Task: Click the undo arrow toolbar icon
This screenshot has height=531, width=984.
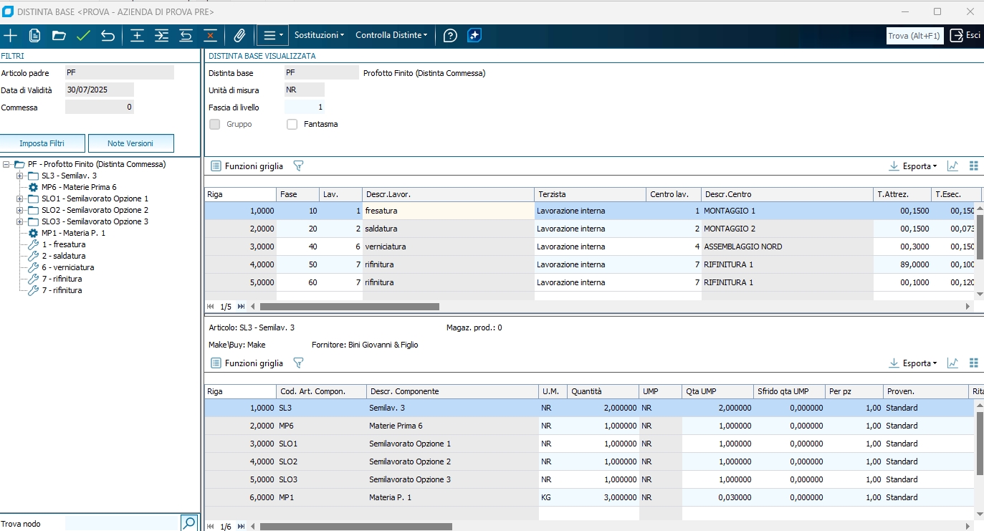Action: (108, 35)
